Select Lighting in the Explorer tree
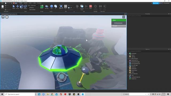 tap(132, 57)
